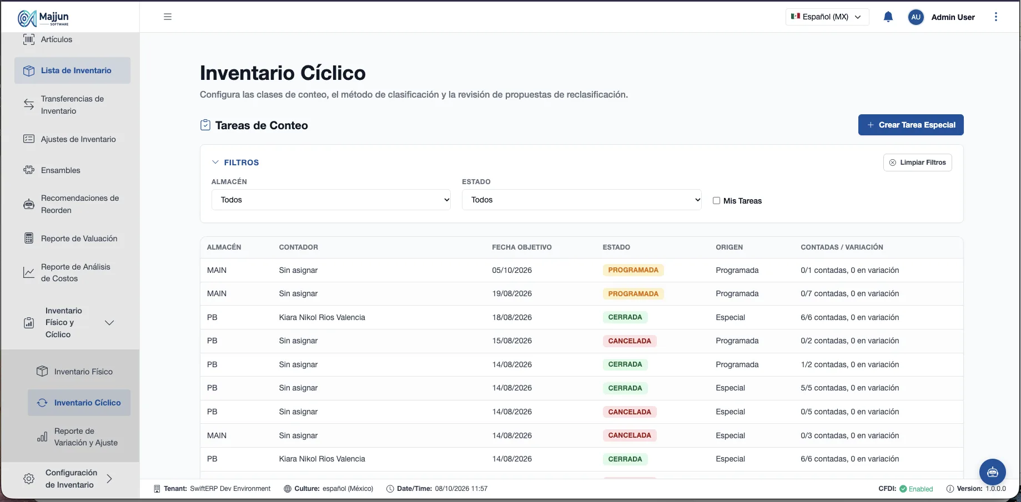The image size is (1021, 502).
Task: Enable the Mis Tareas checkbox
Action: pos(716,201)
